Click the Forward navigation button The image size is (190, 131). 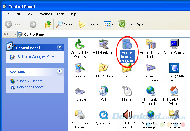33,24
